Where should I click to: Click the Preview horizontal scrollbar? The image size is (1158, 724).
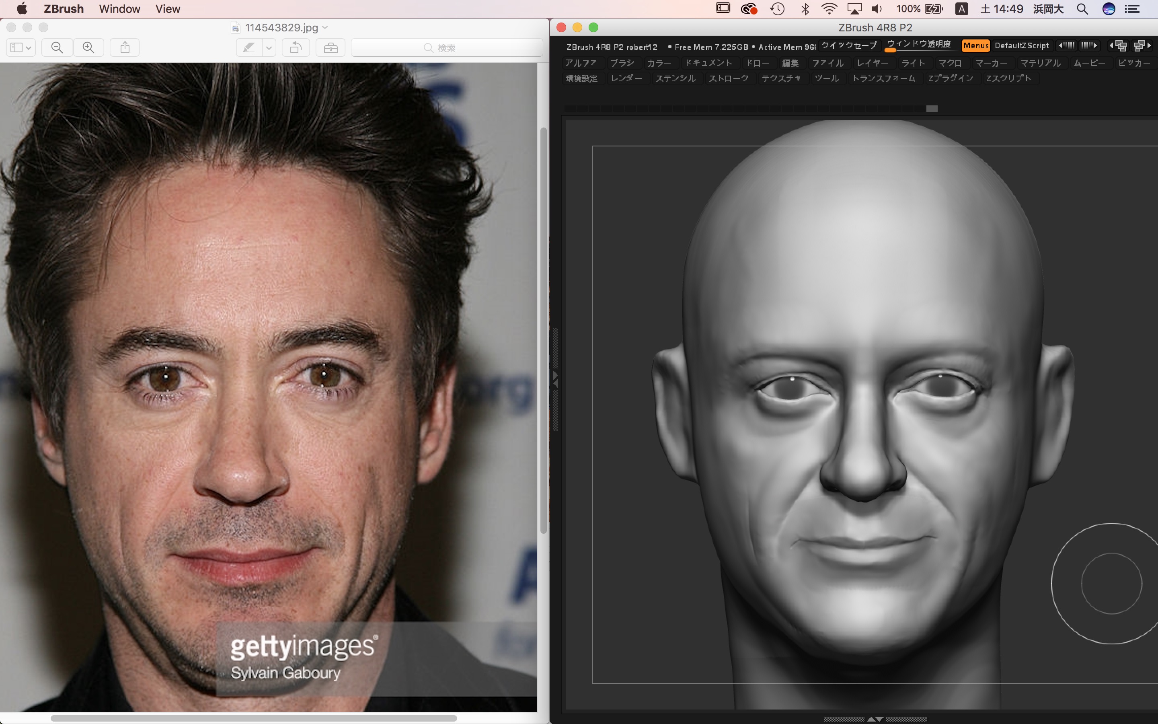254,718
